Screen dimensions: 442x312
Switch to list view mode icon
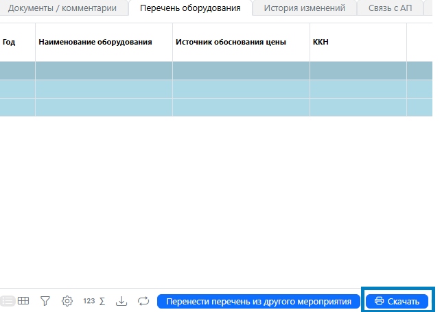[x=8, y=300]
